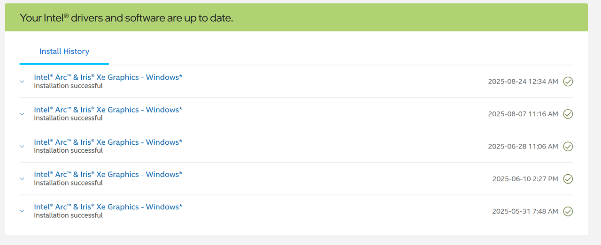
Task: Open Intel Arc & Iris Xe link dated 2025-05-31
Action: coord(108,207)
